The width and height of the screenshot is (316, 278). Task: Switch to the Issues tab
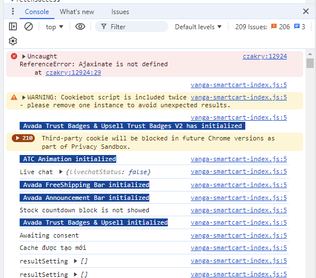[x=120, y=12]
